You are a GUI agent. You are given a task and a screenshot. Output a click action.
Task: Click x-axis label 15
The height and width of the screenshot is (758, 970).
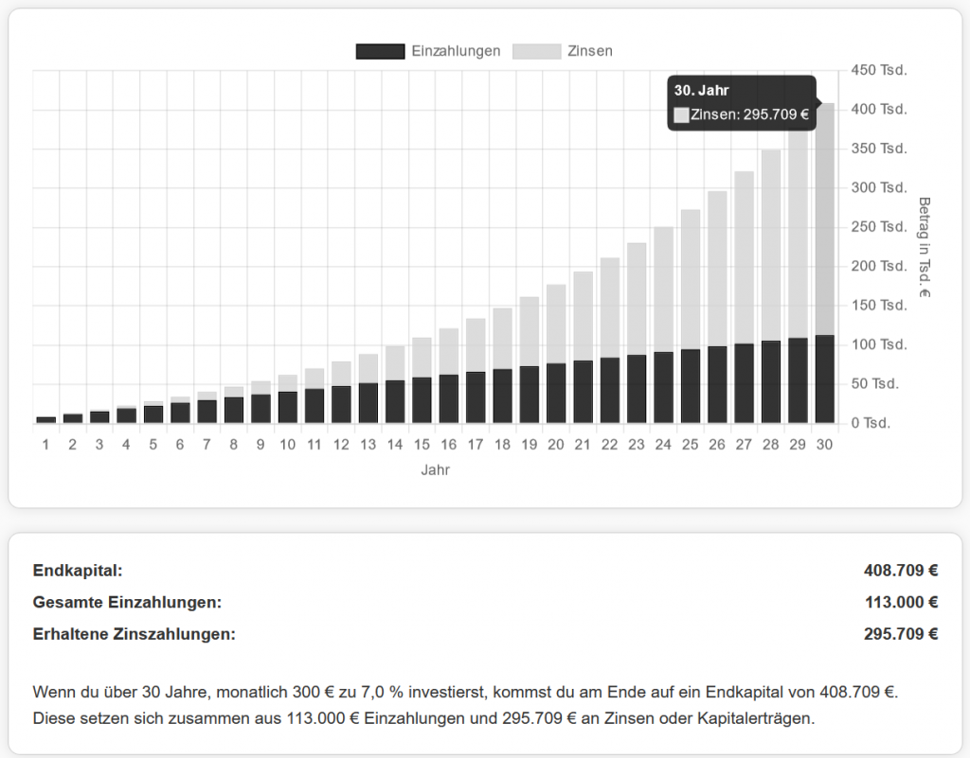[422, 445]
